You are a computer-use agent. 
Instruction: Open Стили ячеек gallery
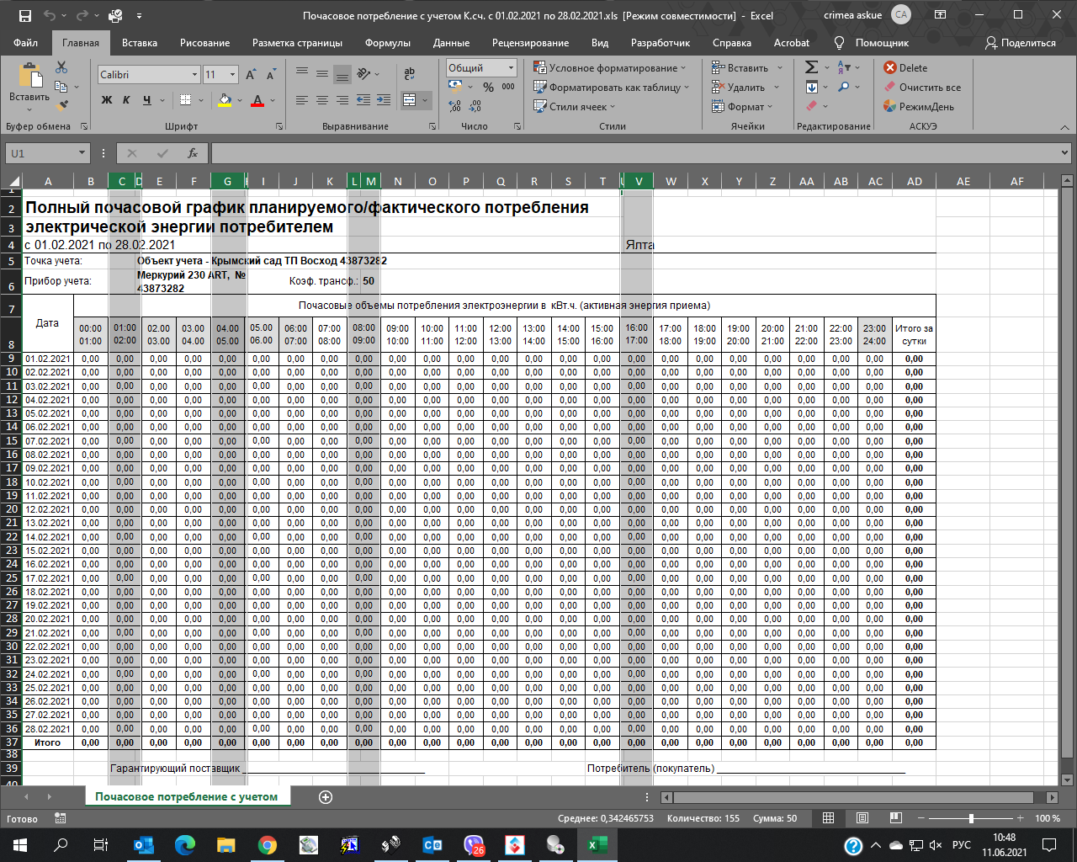pyautogui.click(x=575, y=107)
